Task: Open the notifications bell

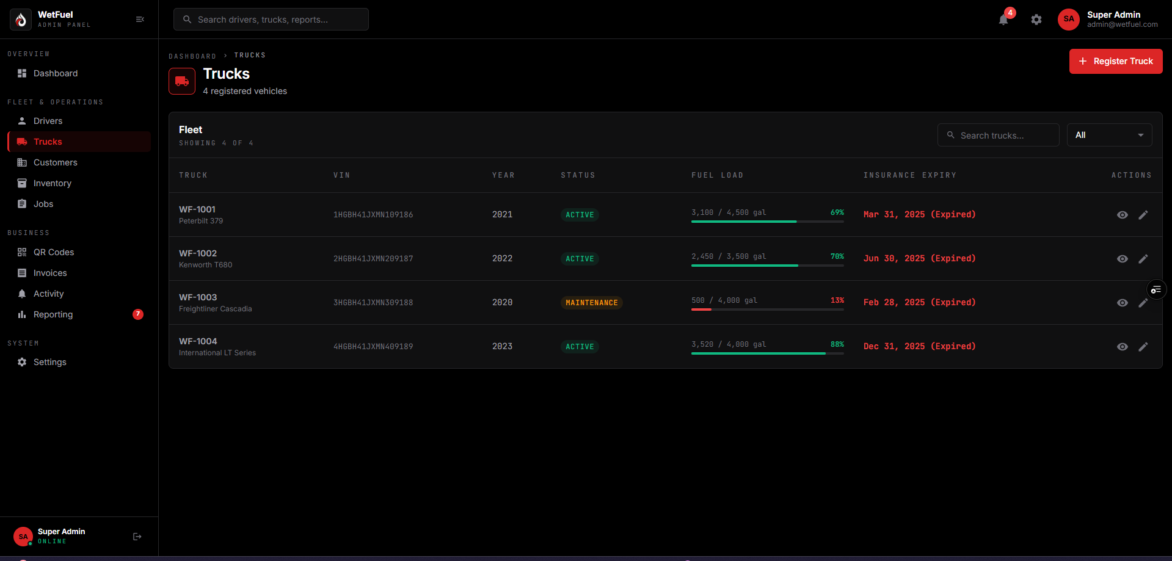Action: tap(1003, 20)
